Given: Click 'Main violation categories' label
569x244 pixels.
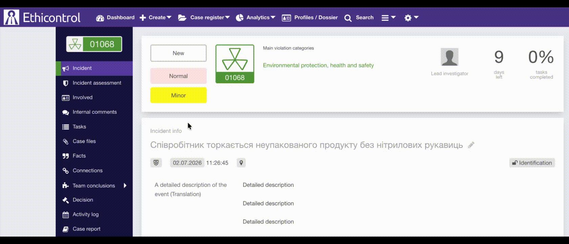Looking at the screenshot, I should point(289,48).
